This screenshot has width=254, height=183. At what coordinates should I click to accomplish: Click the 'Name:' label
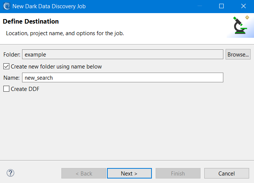12,78
